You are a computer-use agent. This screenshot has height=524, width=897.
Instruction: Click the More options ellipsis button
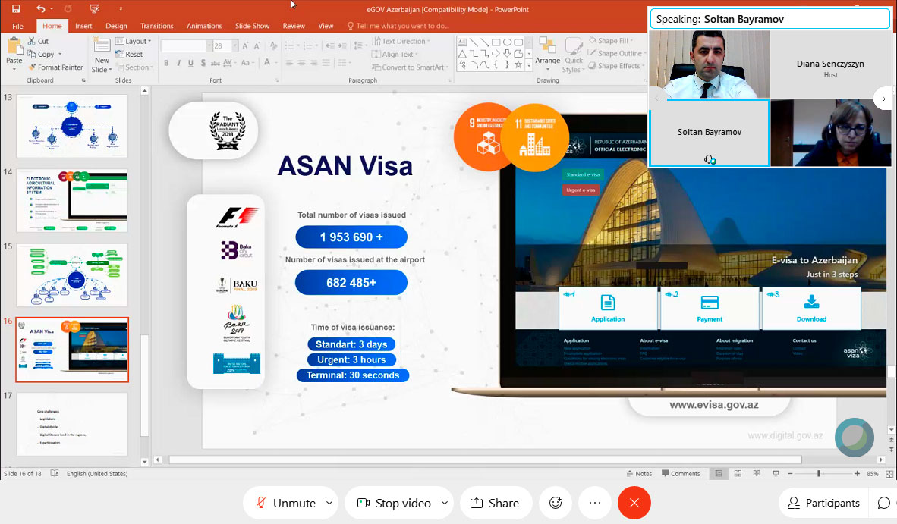pos(595,503)
